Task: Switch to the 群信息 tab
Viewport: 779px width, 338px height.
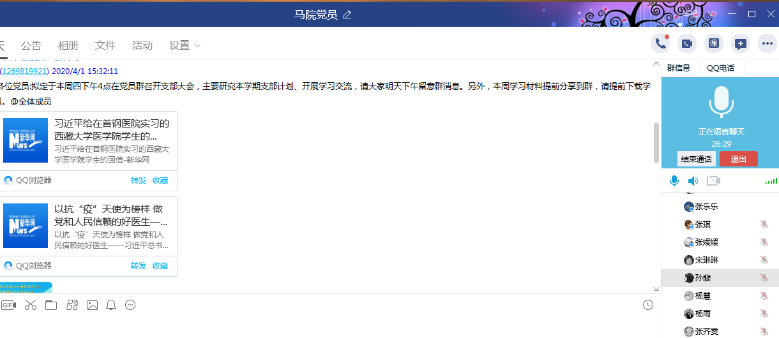Action: click(x=679, y=68)
